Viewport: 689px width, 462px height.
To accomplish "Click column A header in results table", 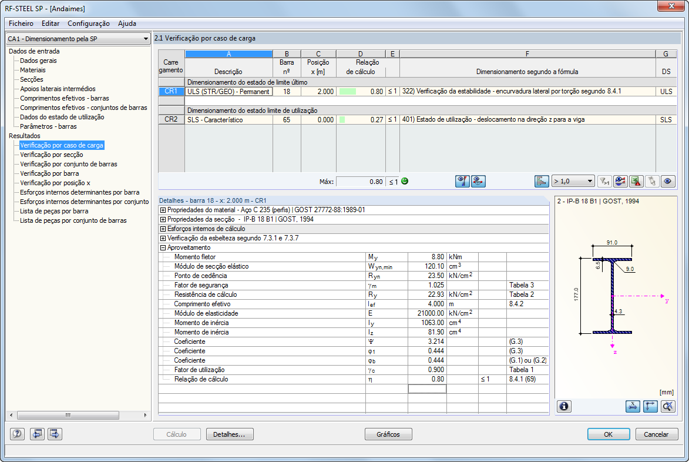I will [228, 53].
